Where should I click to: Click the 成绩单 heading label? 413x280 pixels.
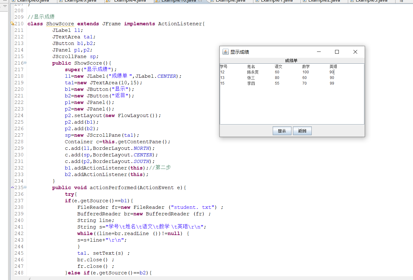click(x=291, y=61)
